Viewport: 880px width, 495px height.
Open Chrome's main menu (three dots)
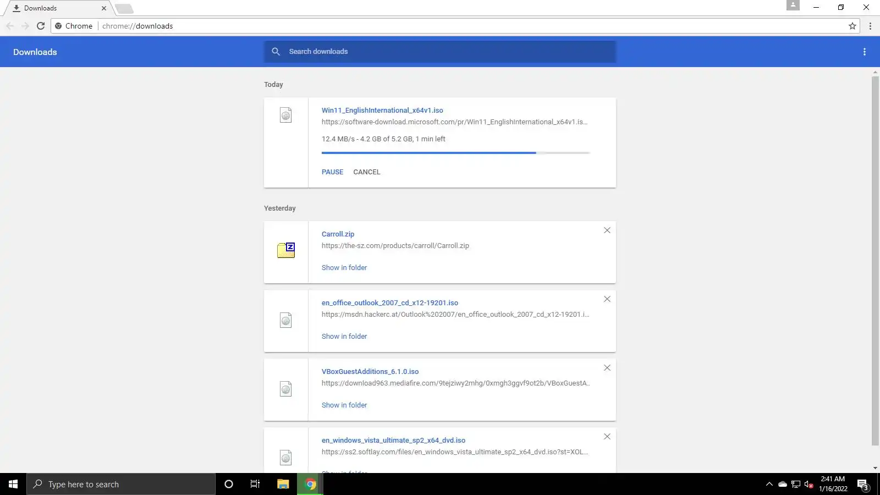[870, 26]
